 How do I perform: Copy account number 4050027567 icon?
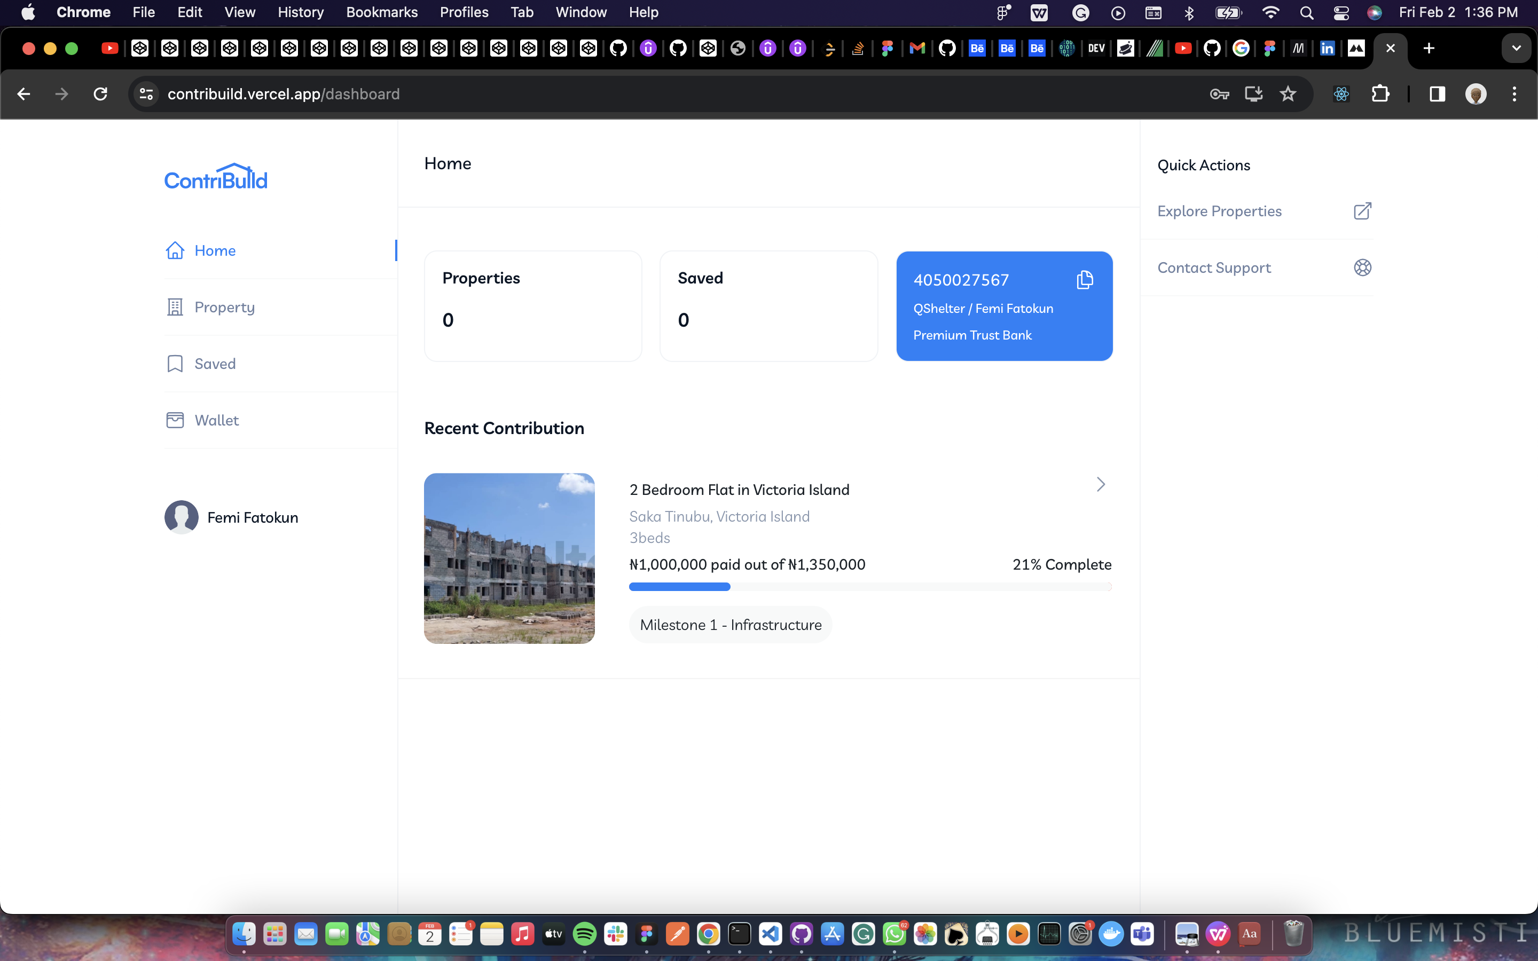(1084, 280)
